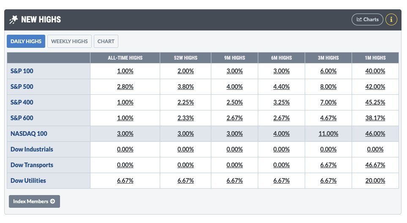Open S&P 600 52W highs 2.33% link

click(186, 118)
